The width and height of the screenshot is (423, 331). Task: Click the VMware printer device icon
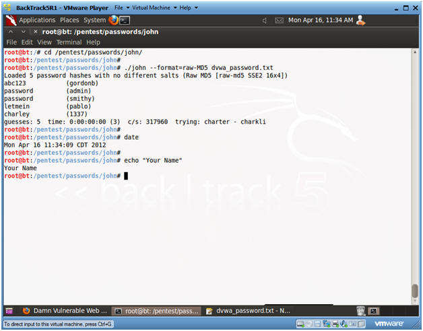tap(335, 324)
